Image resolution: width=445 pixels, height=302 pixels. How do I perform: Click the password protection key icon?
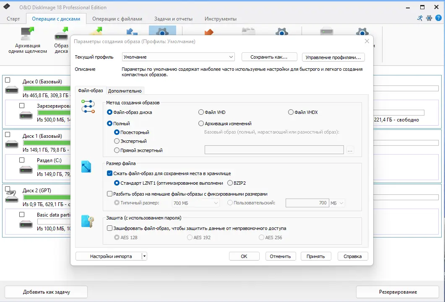click(x=87, y=221)
